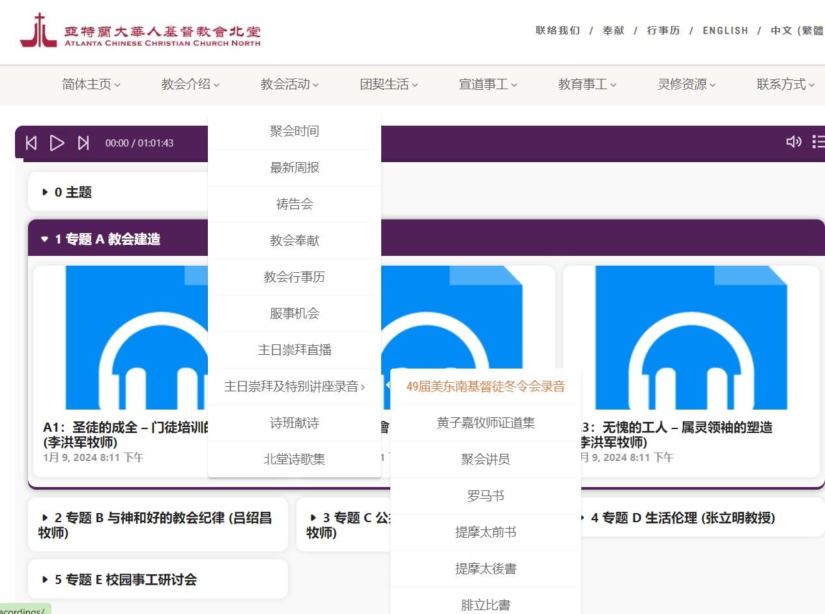Open the A3 audio file thumbnail
The width and height of the screenshot is (825, 614).
coord(691,337)
